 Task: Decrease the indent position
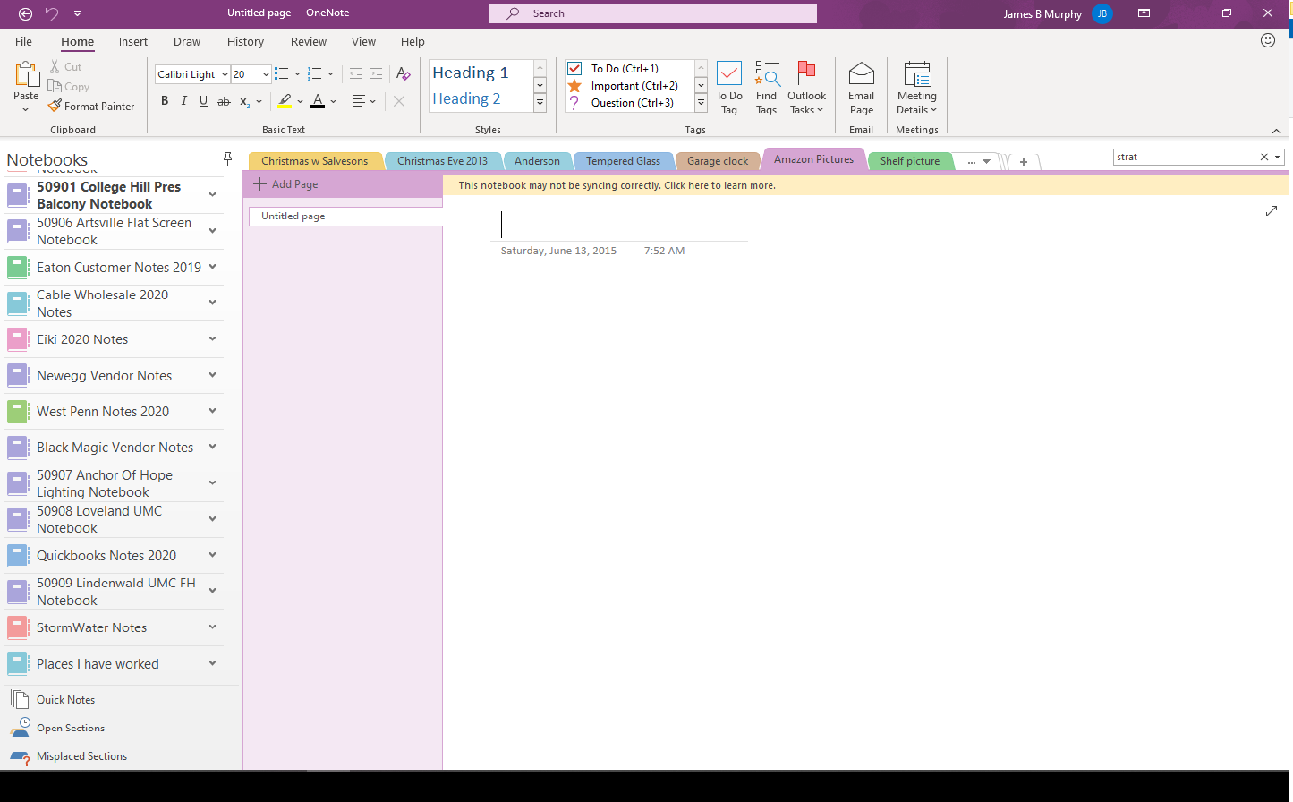click(x=356, y=74)
